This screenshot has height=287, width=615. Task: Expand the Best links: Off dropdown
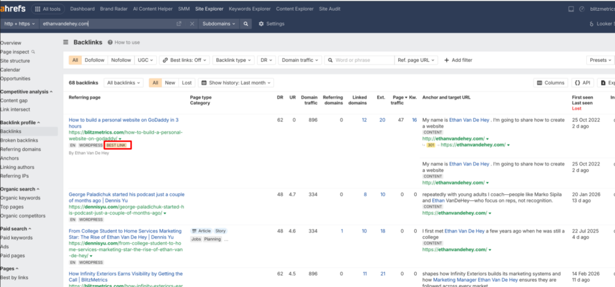pyautogui.click(x=185, y=60)
